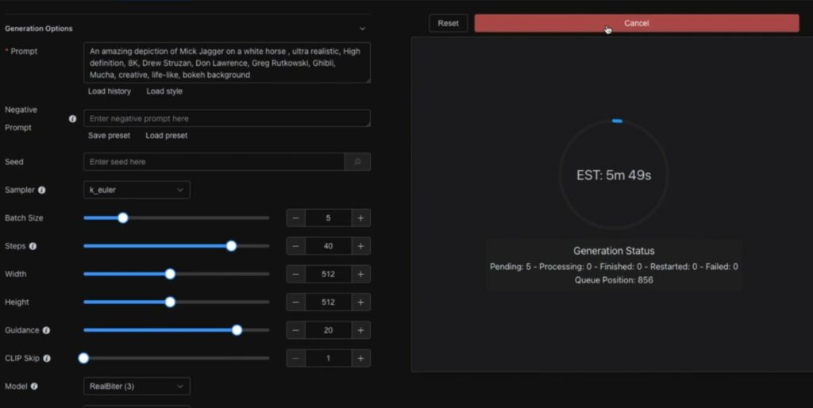Click the Steps info icon

point(33,246)
